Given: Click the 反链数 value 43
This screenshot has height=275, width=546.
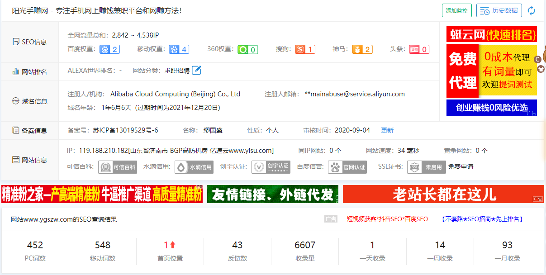Looking at the screenshot, I should pos(237,245).
